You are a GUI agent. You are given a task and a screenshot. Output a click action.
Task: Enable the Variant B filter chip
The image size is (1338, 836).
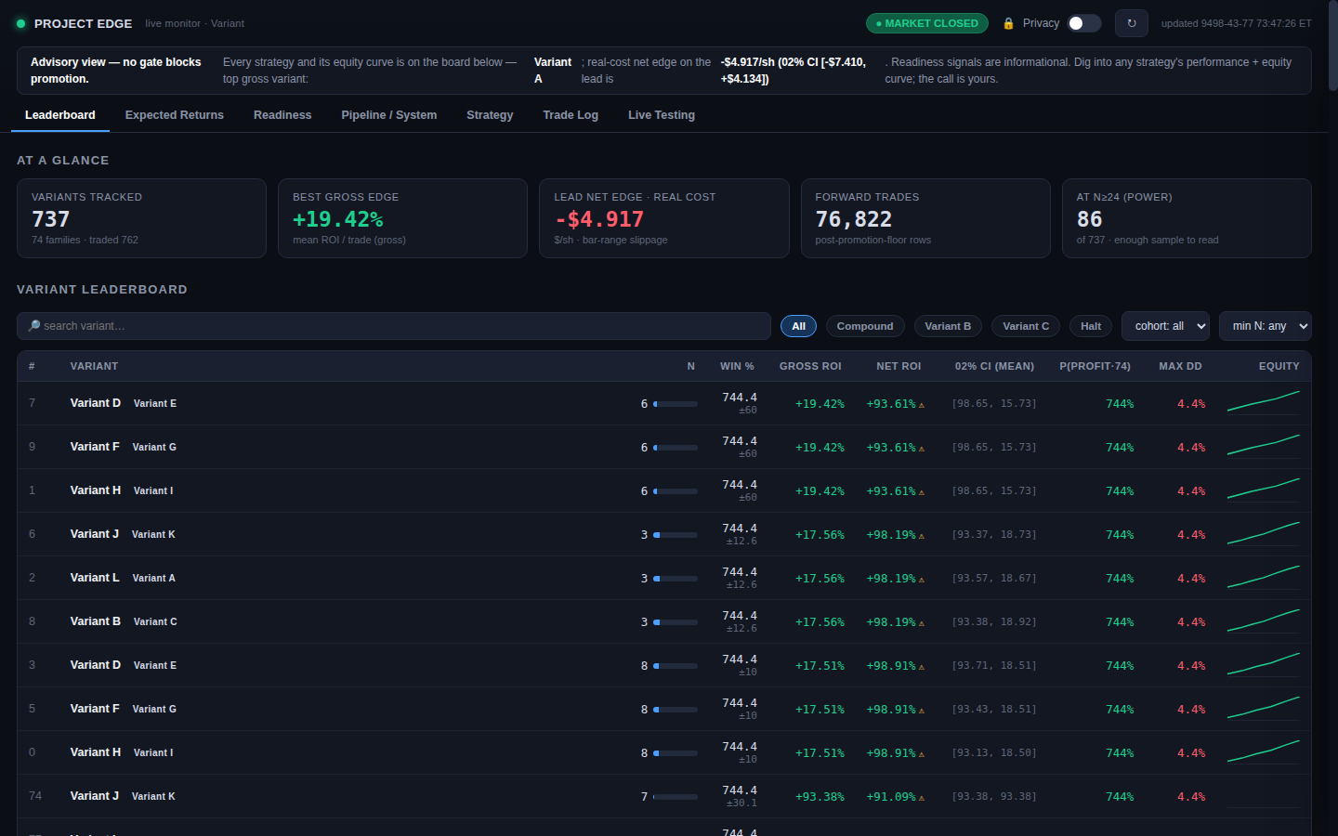click(x=948, y=326)
